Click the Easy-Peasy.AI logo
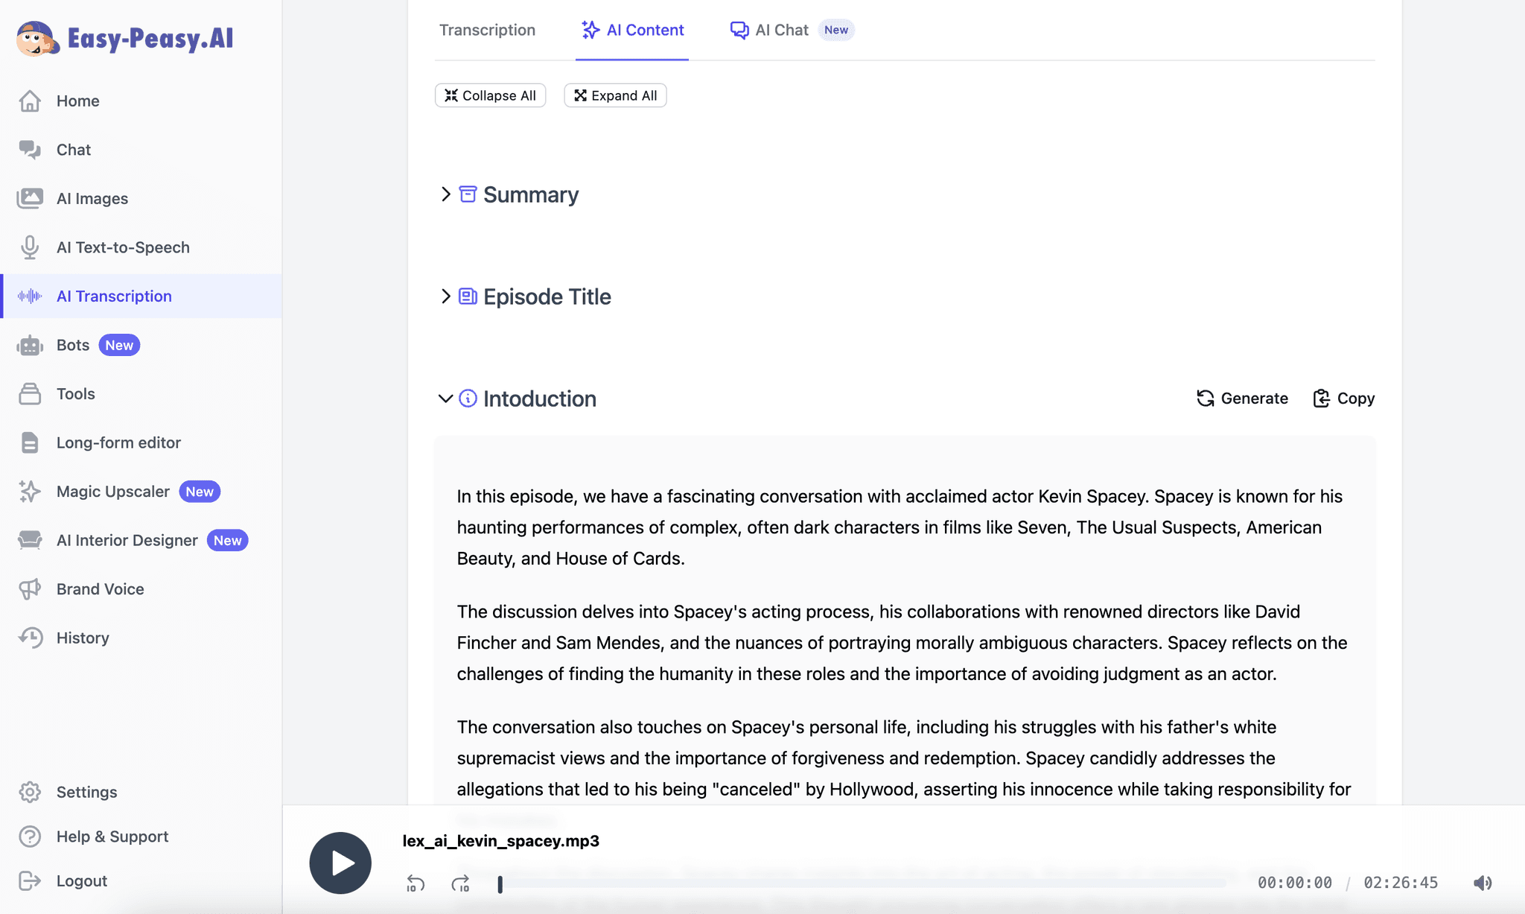The image size is (1525, 914). coord(125,37)
